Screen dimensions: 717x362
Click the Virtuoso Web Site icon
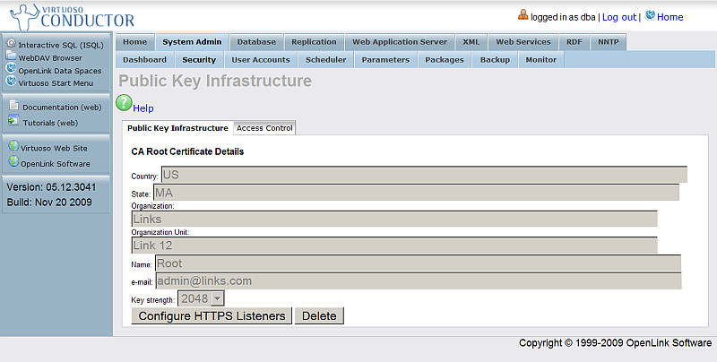[13, 147]
